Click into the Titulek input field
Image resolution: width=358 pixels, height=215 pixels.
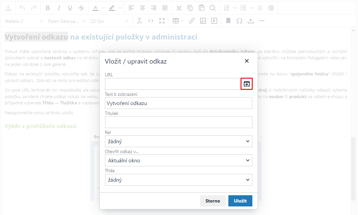tap(178, 122)
